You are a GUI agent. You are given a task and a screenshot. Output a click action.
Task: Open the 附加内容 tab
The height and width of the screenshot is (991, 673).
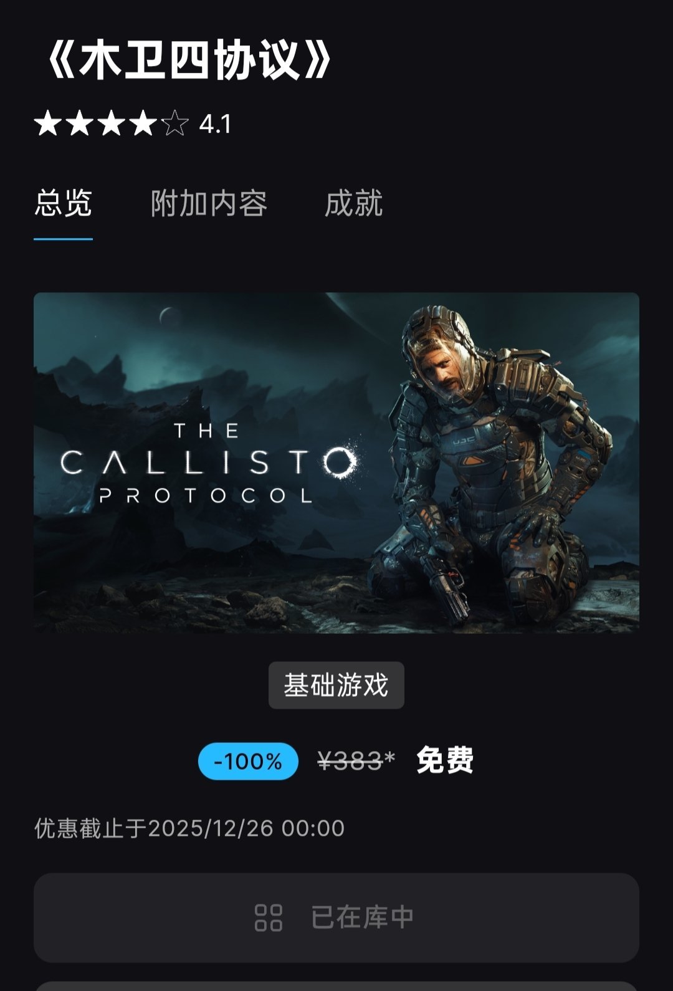tap(209, 204)
